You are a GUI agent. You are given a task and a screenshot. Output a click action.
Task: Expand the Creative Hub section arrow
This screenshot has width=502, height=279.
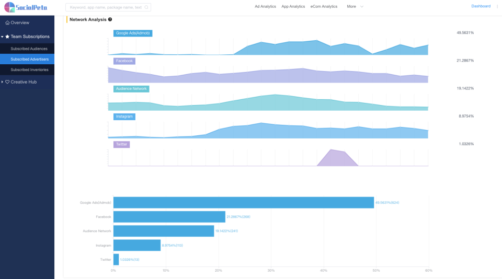[x=2, y=82]
